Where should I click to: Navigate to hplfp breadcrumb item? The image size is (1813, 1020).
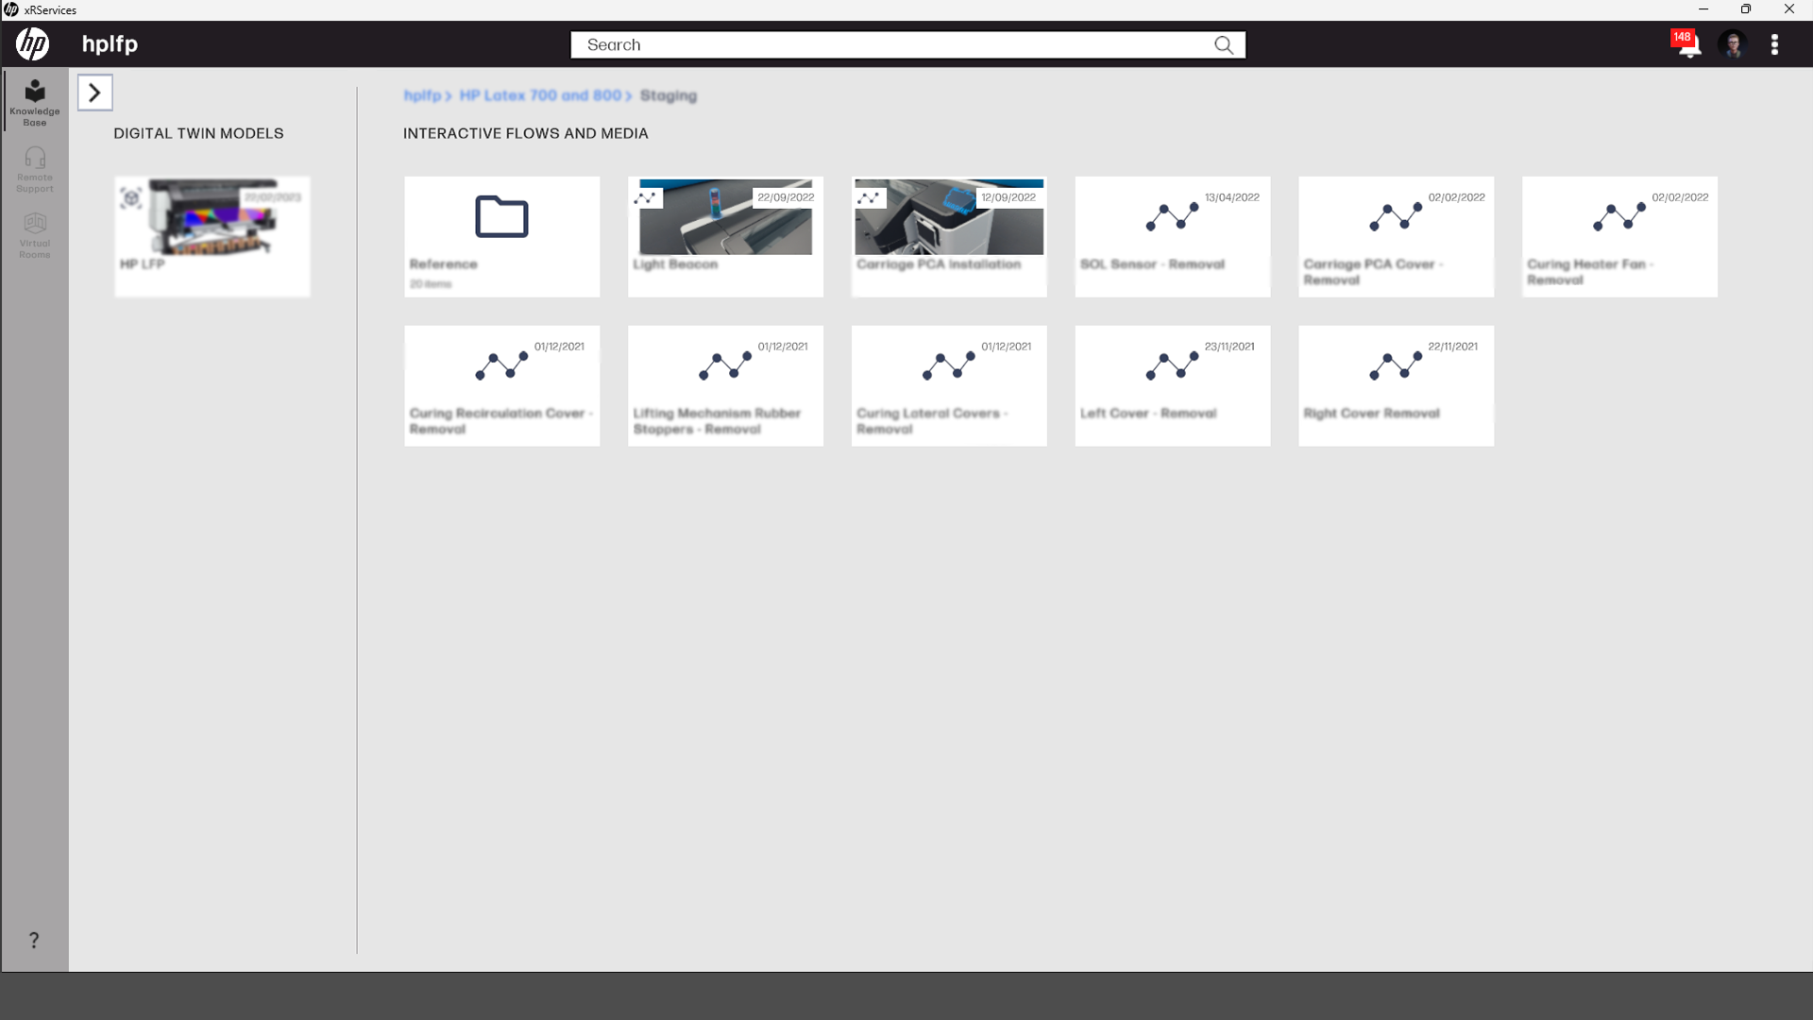coord(422,95)
